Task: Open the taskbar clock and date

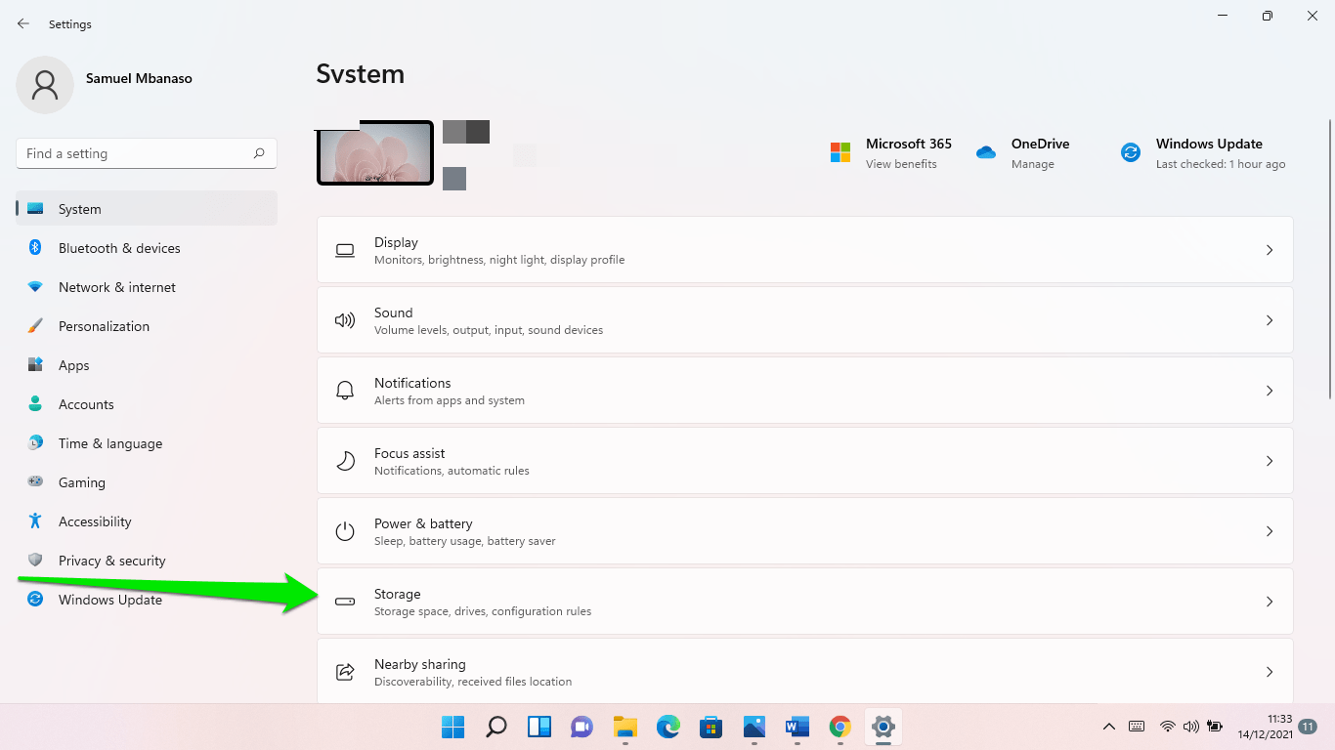Action: tap(1266, 726)
